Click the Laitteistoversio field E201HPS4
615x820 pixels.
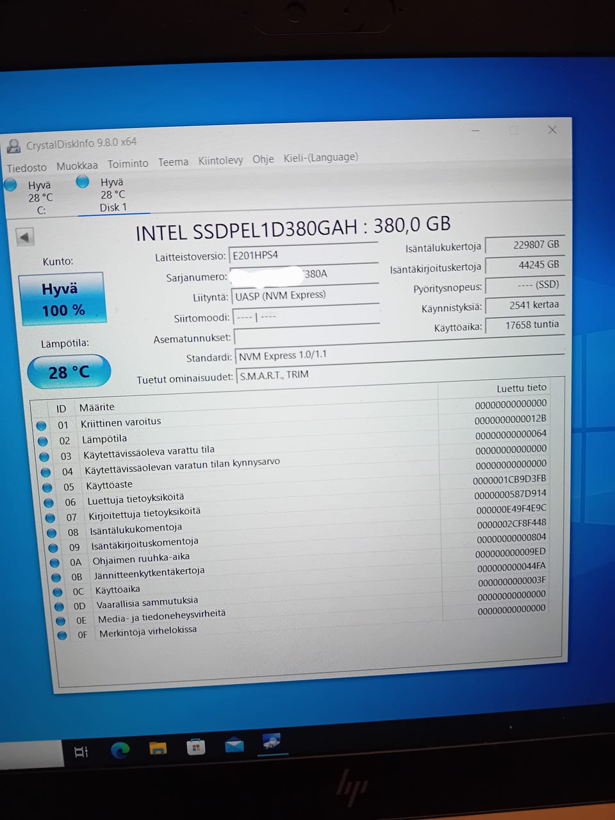[x=303, y=254]
